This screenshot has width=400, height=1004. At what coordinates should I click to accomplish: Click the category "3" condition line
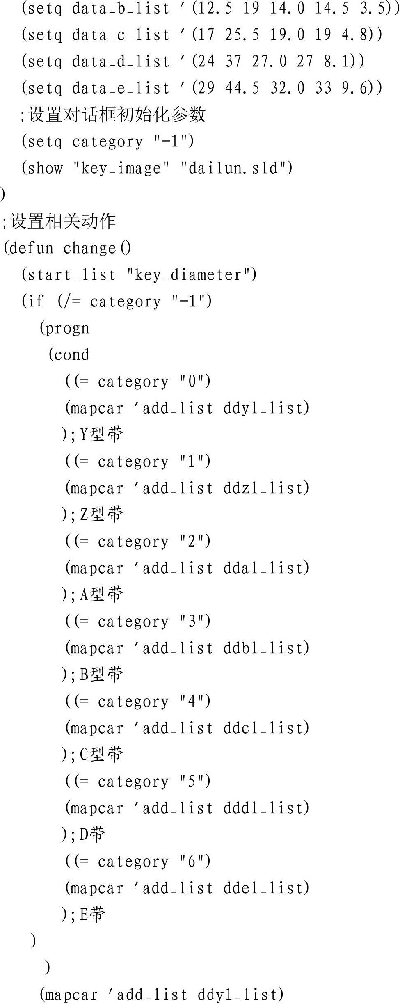pyautogui.click(x=138, y=622)
